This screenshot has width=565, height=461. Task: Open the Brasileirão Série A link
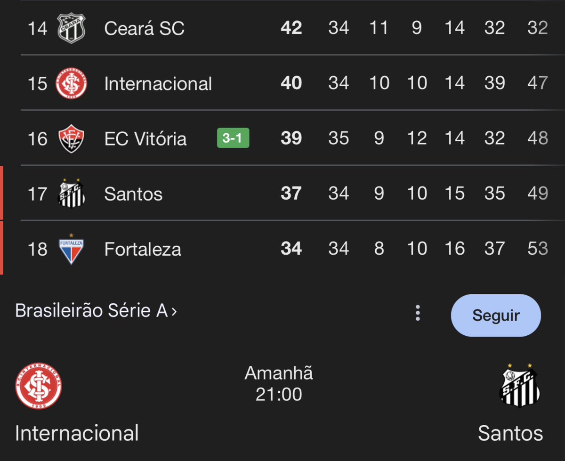(x=96, y=311)
